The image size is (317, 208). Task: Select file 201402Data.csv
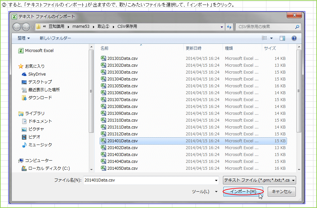[193, 147]
